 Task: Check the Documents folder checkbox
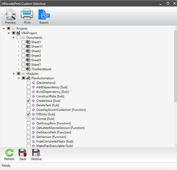click(18, 38)
